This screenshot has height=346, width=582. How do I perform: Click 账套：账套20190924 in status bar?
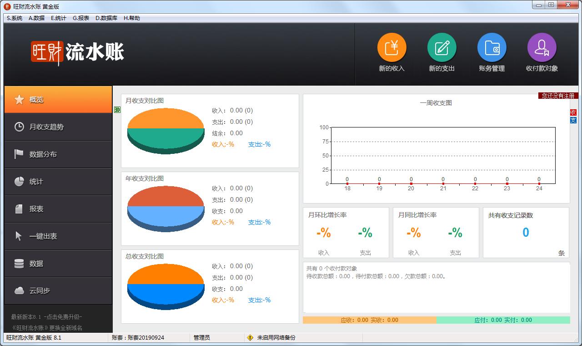(138, 338)
